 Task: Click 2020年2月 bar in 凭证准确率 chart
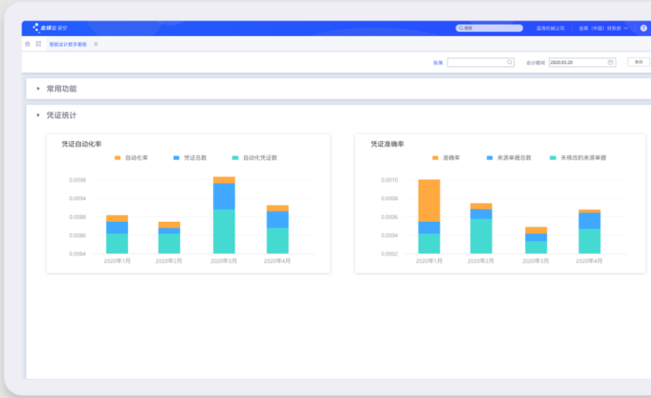click(480, 228)
